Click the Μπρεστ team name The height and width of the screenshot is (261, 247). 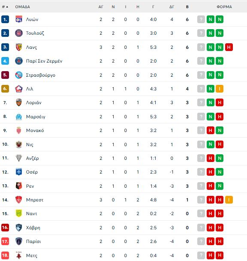point(35,200)
